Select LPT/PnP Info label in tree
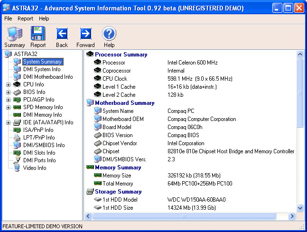 39,138
